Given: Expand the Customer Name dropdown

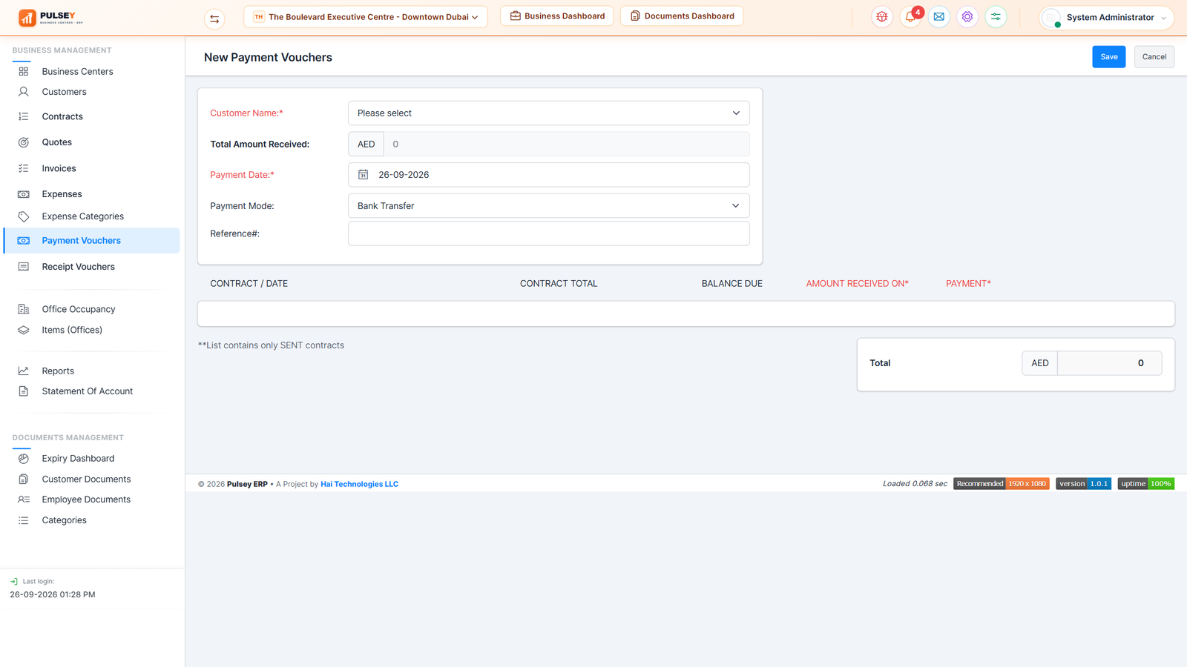Looking at the screenshot, I should (x=548, y=113).
